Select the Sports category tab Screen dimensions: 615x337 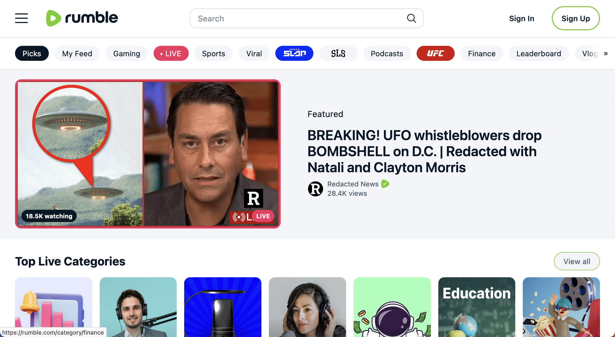214,53
